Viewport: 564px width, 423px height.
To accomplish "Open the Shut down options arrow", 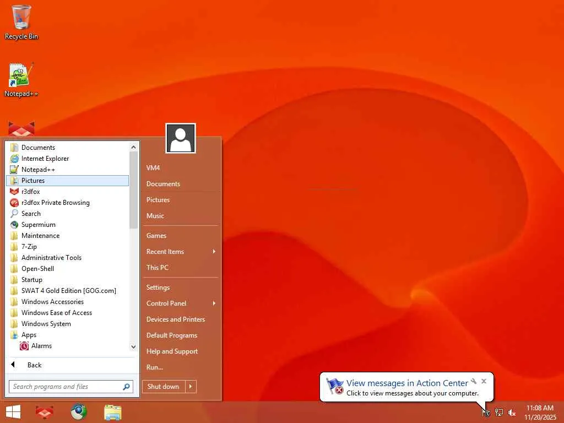I will (x=191, y=386).
